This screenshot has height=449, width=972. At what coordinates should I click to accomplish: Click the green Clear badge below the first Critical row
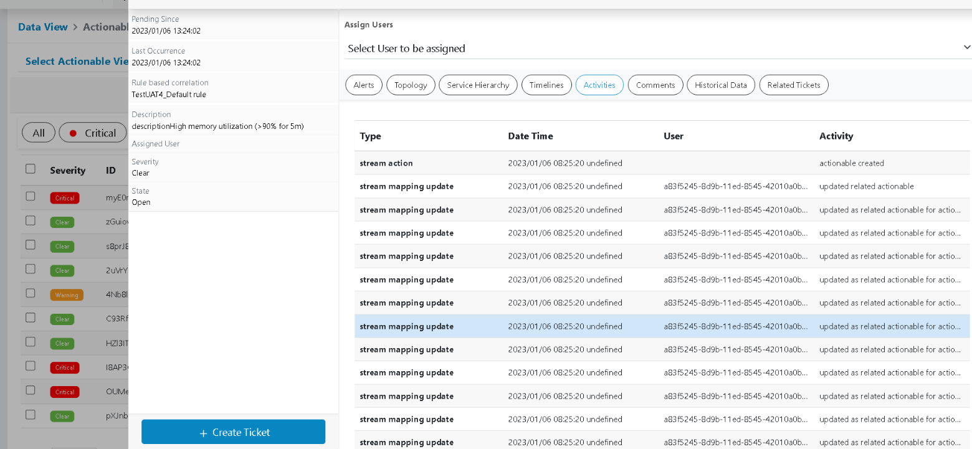pyautogui.click(x=62, y=222)
